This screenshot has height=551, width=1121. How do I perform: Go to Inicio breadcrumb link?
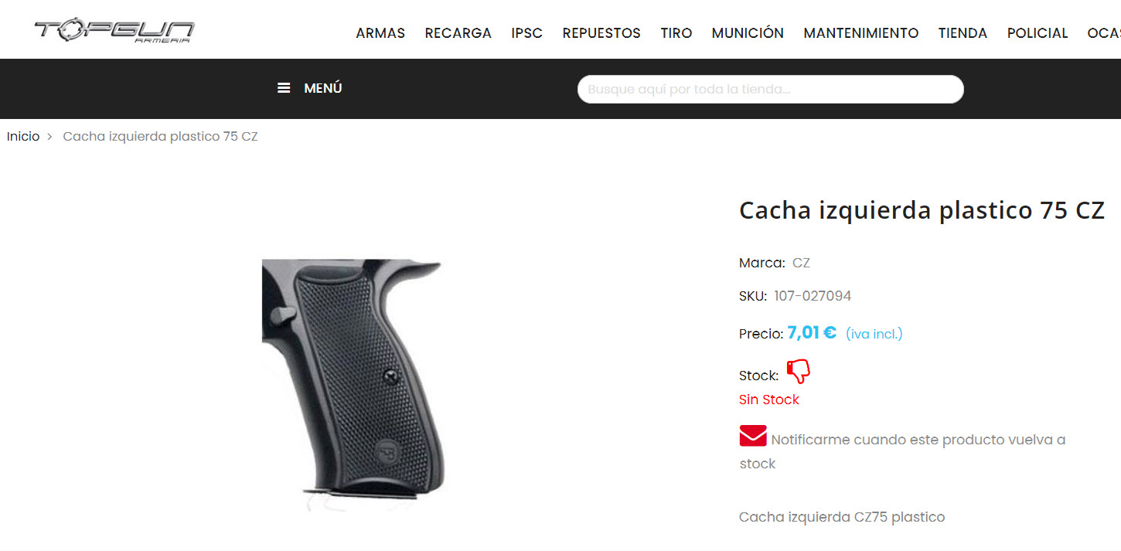23,136
